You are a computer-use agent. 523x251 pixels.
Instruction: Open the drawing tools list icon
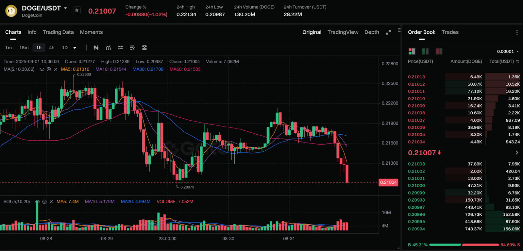coord(132,48)
